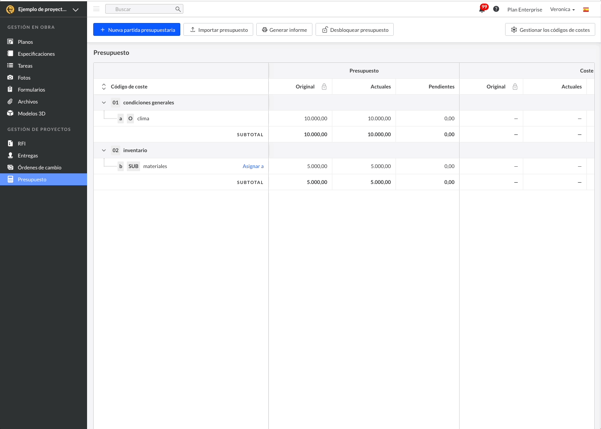The image size is (601, 429).
Task: Toggle the hamburger sidebar menu icon
Action: tap(96, 9)
